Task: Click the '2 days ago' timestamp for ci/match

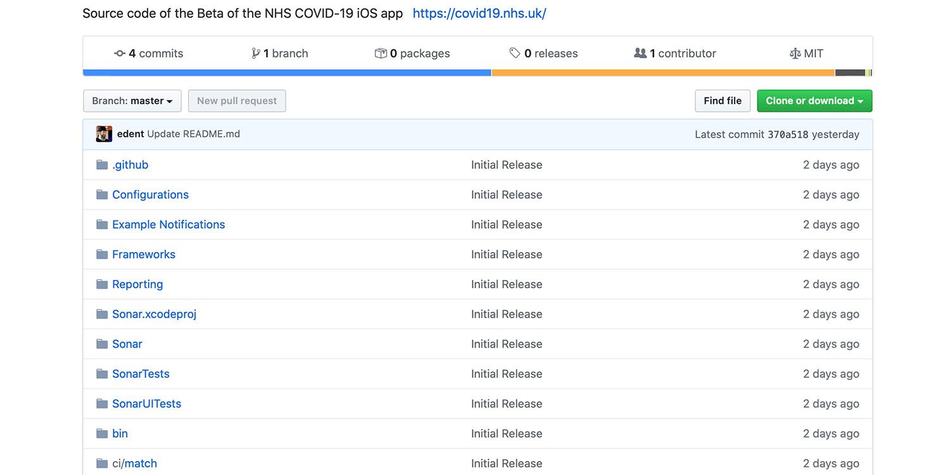Action: [831, 463]
